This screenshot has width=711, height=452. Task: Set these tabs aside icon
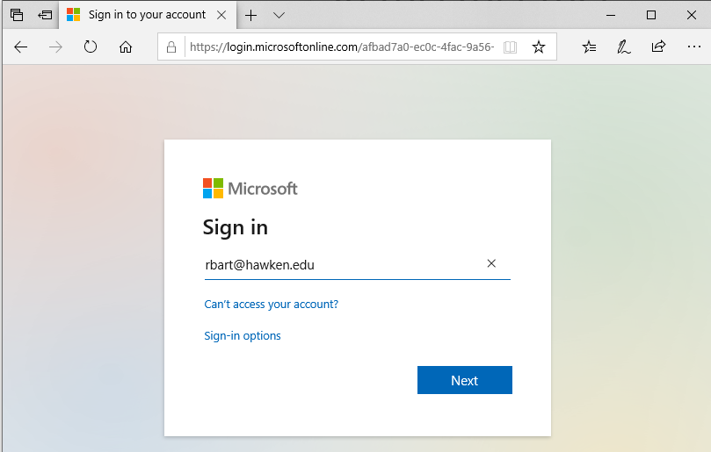coord(45,15)
